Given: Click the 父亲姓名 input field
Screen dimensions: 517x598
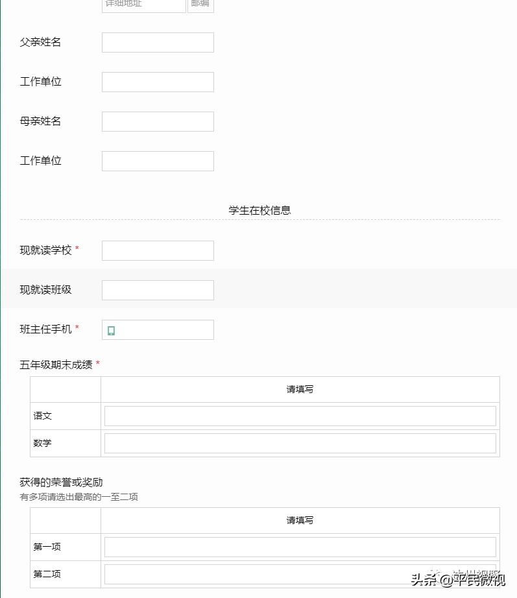Looking at the screenshot, I should [x=158, y=42].
